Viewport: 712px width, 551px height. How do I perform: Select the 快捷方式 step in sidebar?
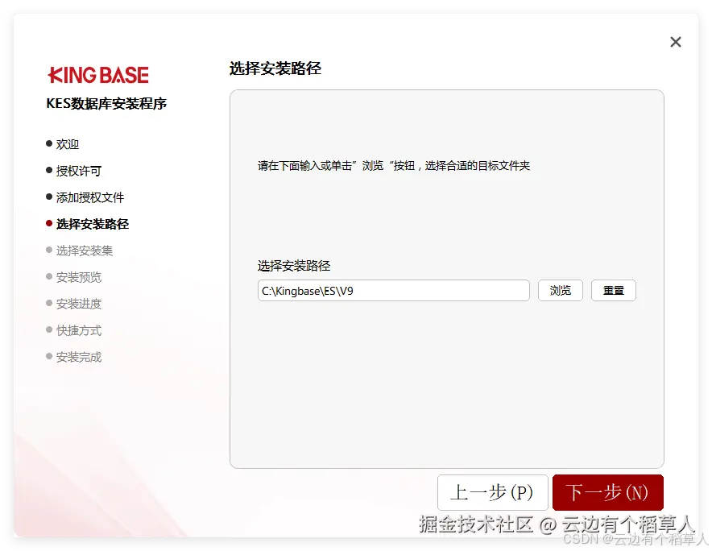tap(73, 330)
